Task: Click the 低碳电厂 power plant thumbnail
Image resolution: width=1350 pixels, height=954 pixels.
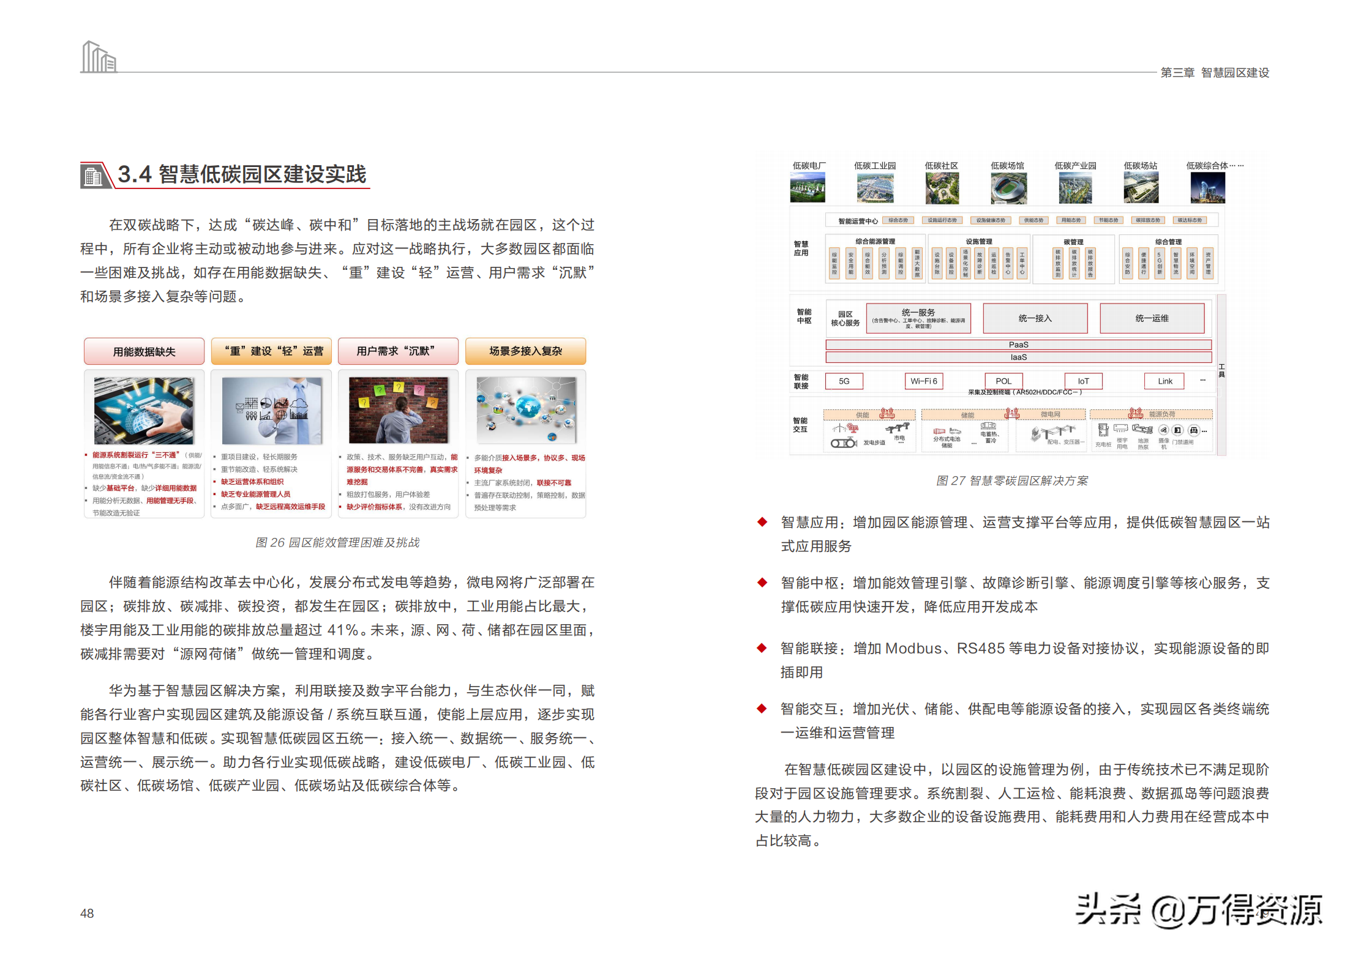Action: click(808, 187)
